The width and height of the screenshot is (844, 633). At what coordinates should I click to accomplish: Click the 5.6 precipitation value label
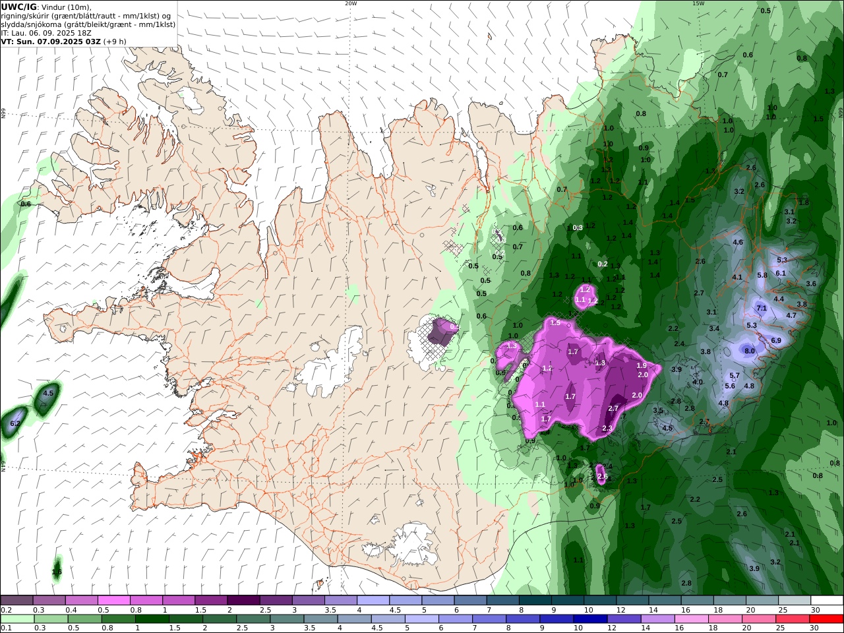pyautogui.click(x=730, y=386)
